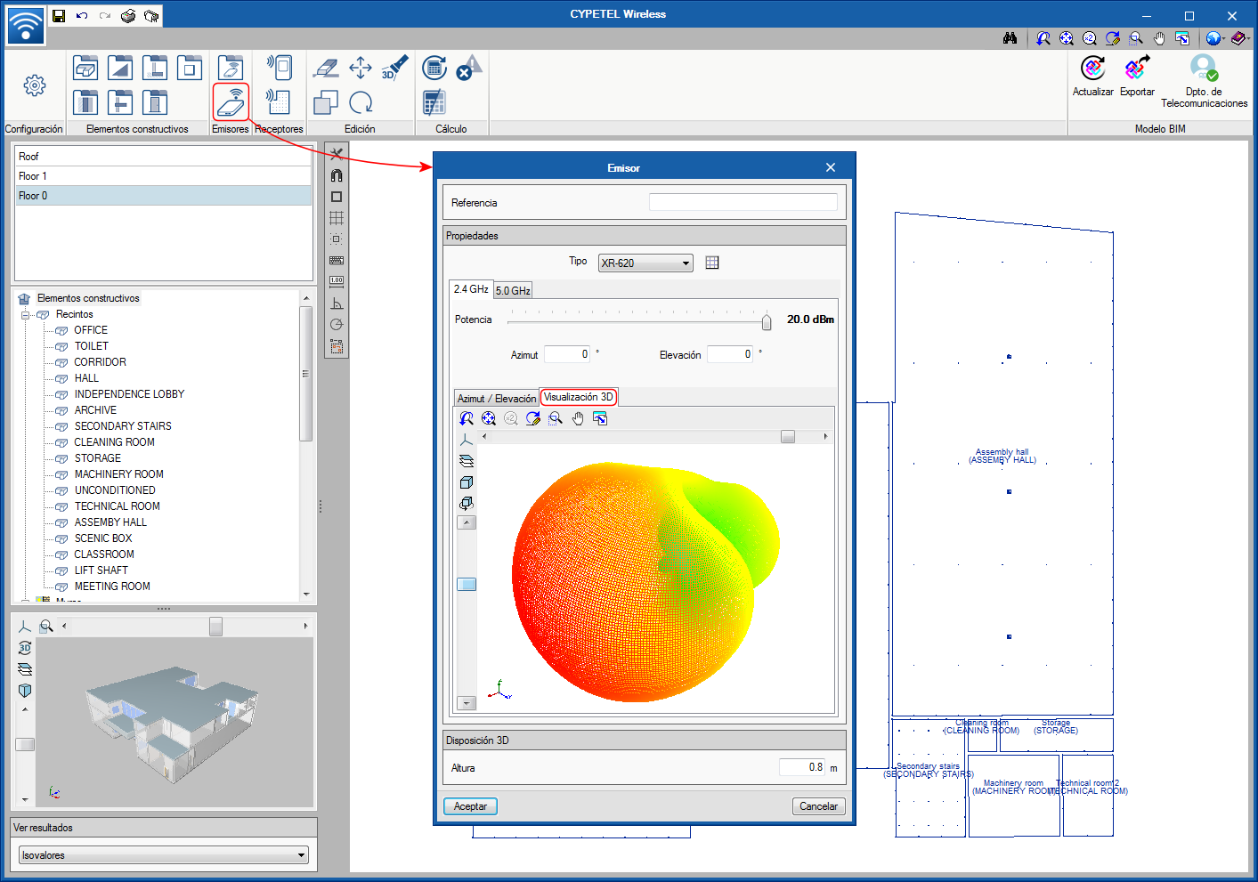Select MACHINERY ROOM in the tree

pyautogui.click(x=119, y=474)
